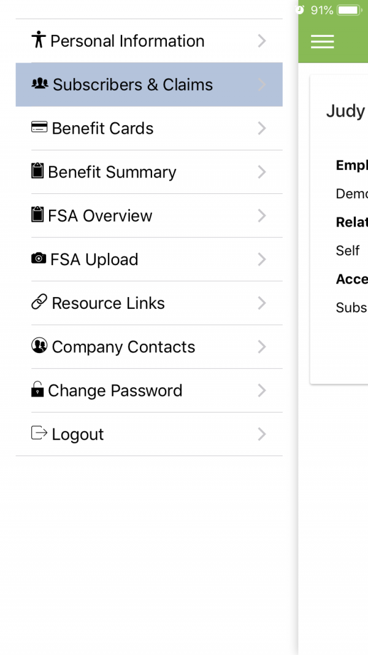The image size is (368, 655).
Task: Tap the person icon beside Personal Information
Action: pos(39,39)
